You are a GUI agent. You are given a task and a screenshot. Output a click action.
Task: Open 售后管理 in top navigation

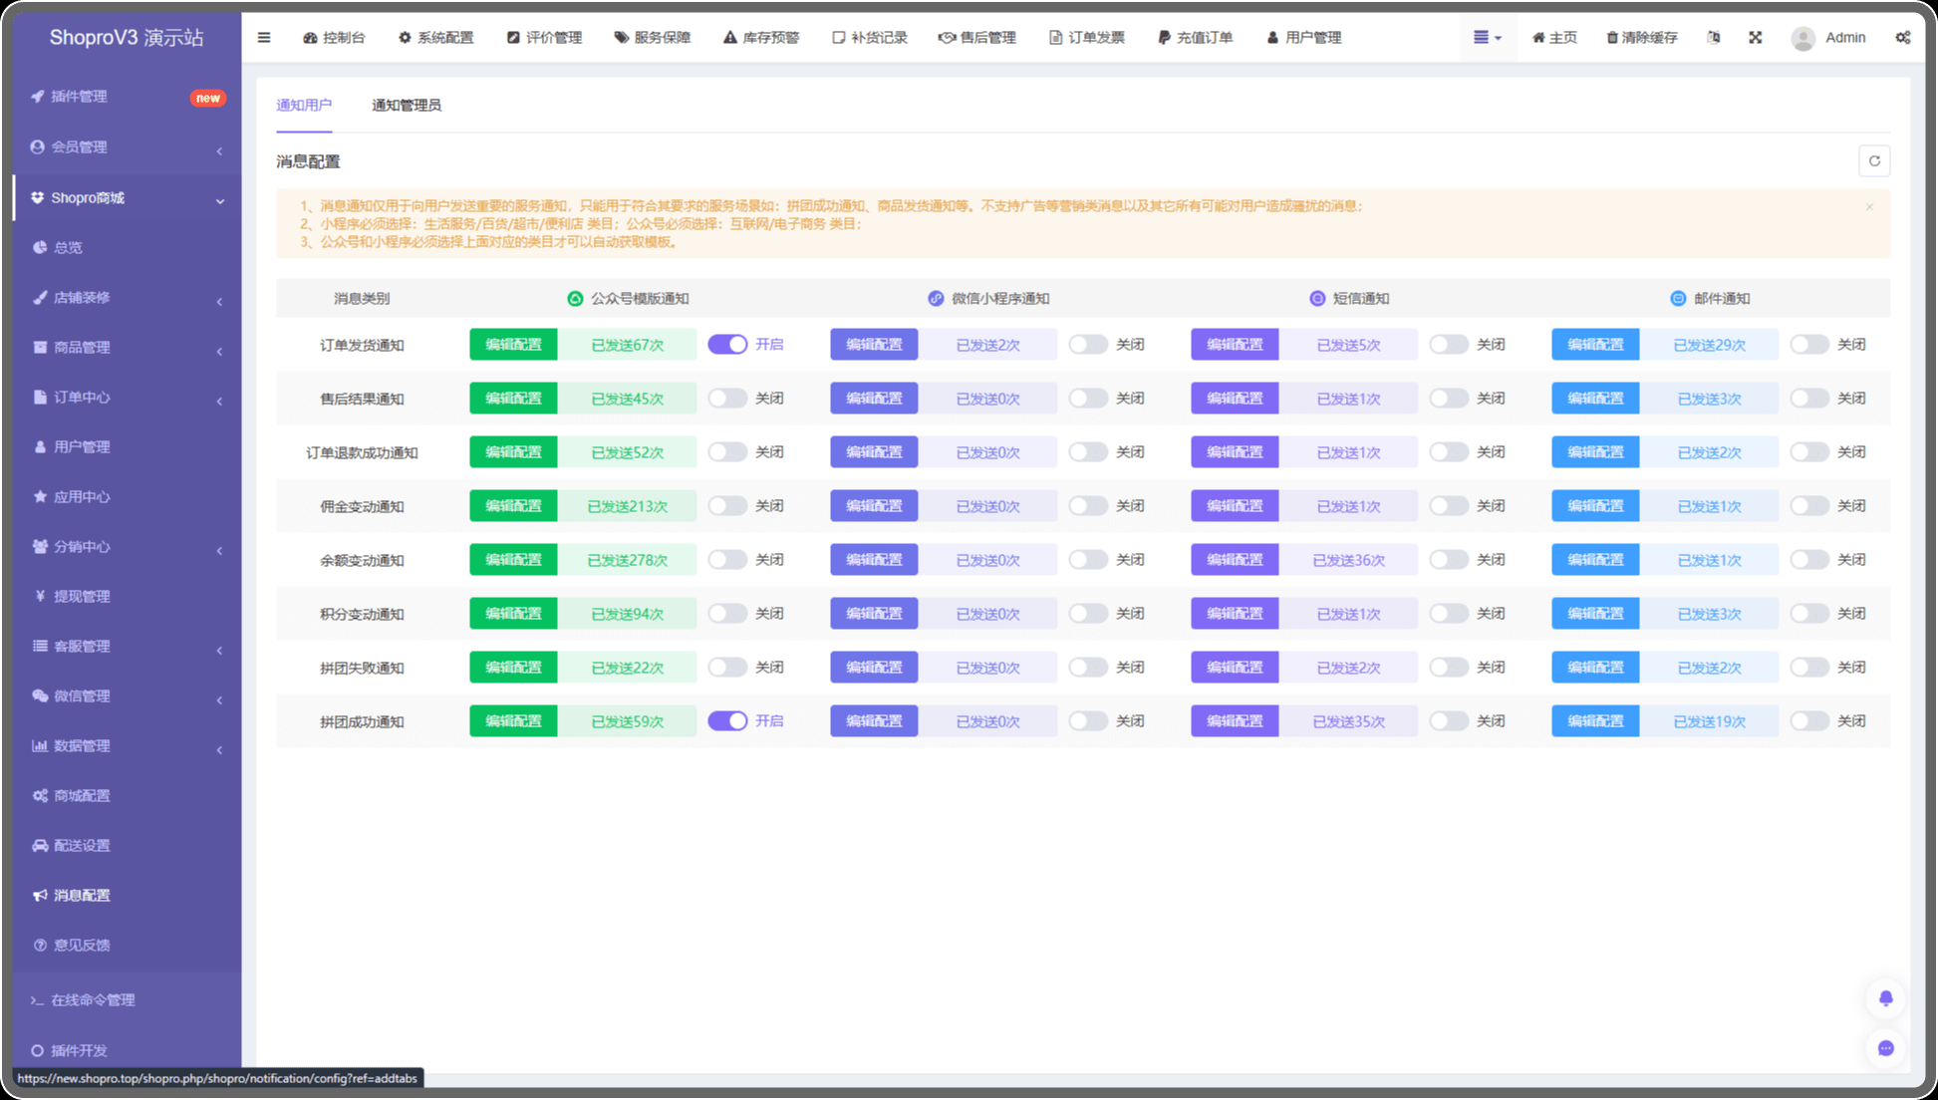tap(976, 38)
